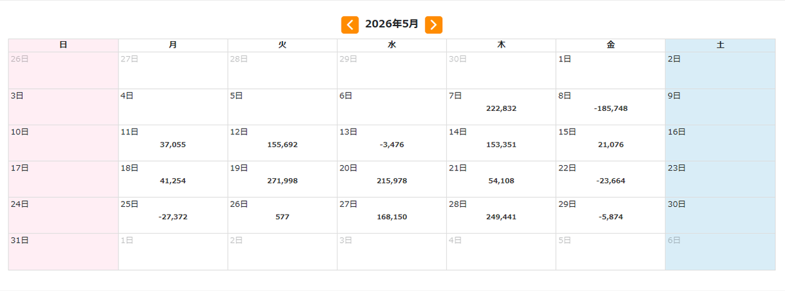Viewport: 785px width, 291px height.
Task: Go to previous month with left arrow
Action: point(350,25)
